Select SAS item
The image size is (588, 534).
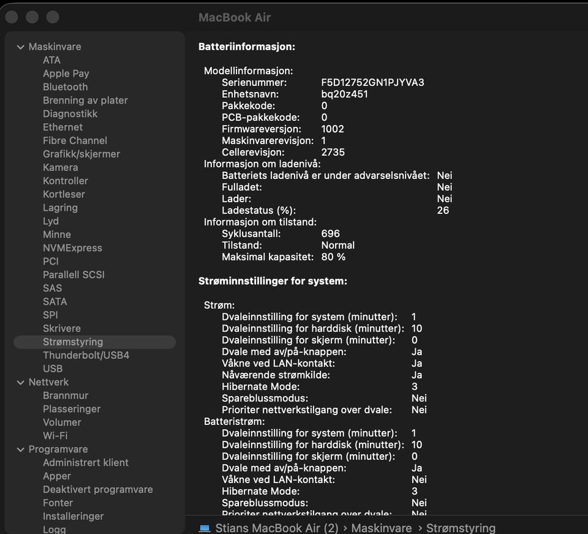click(52, 288)
